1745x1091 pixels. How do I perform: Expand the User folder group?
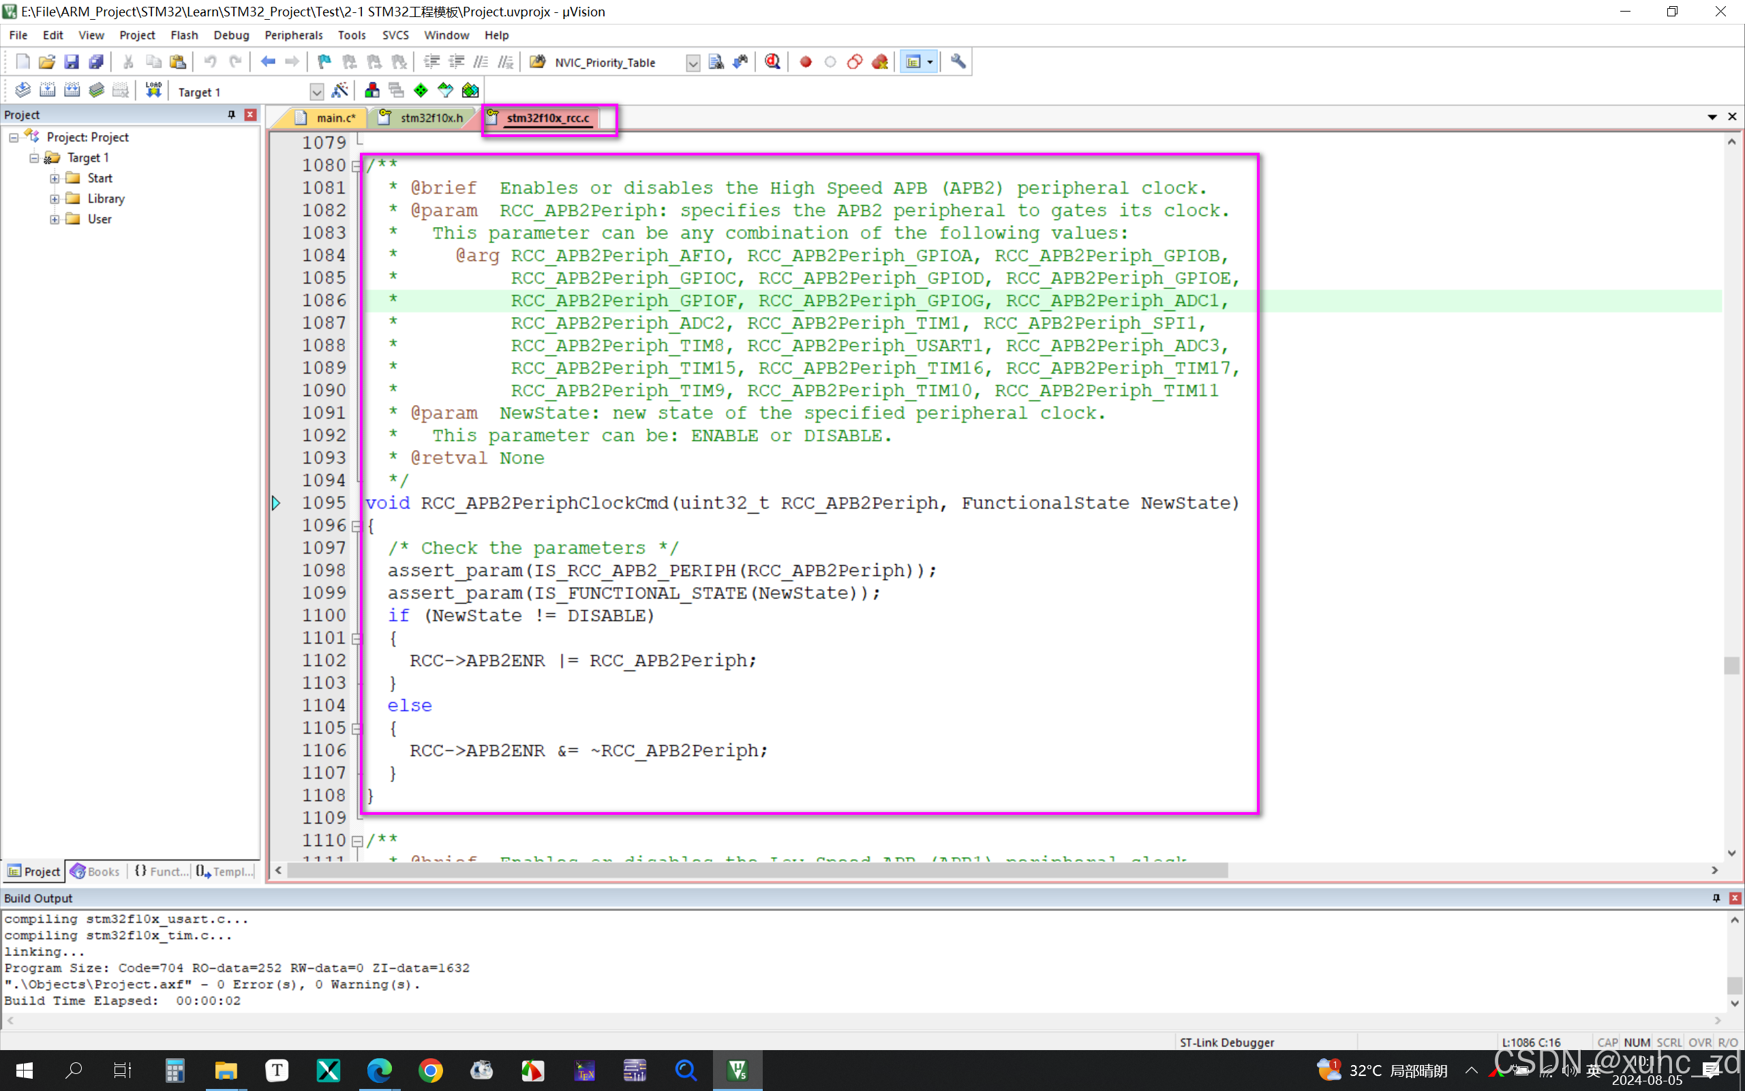coord(55,220)
